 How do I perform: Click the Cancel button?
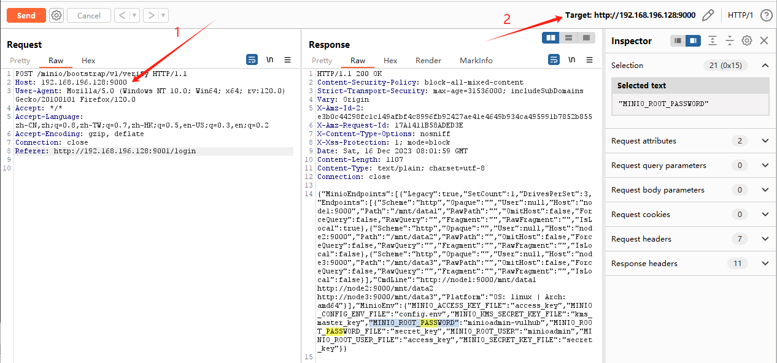(89, 15)
